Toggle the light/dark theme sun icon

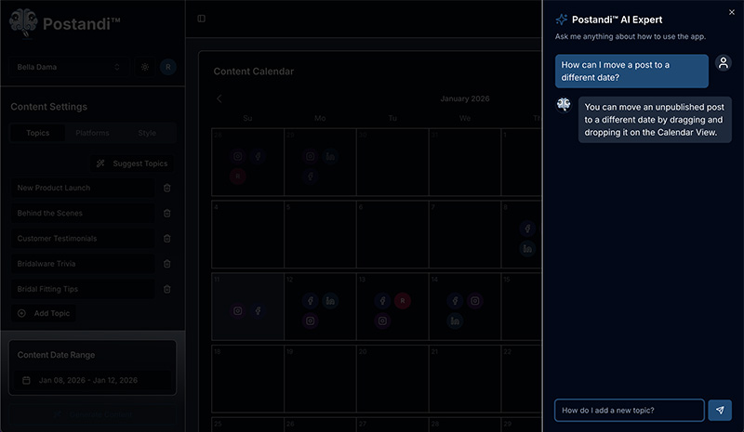coord(144,67)
